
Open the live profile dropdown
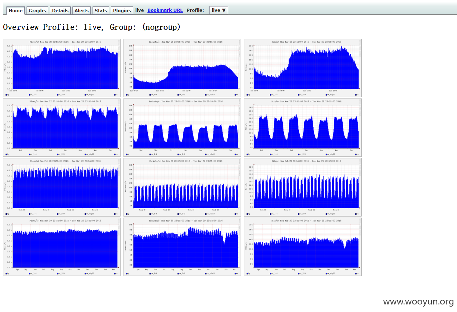219,10
